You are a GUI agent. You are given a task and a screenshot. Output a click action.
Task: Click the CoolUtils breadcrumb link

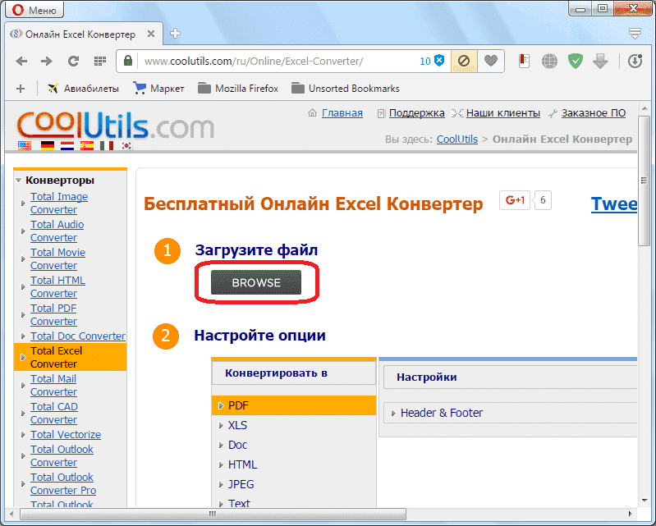(456, 140)
